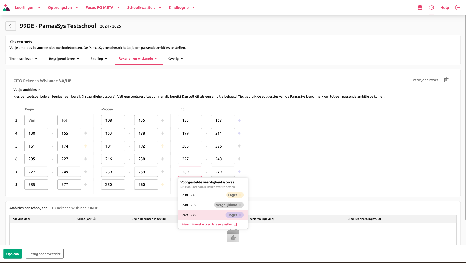
Task: Click the grade 4 Begin field containing 130
Action: pos(36,133)
